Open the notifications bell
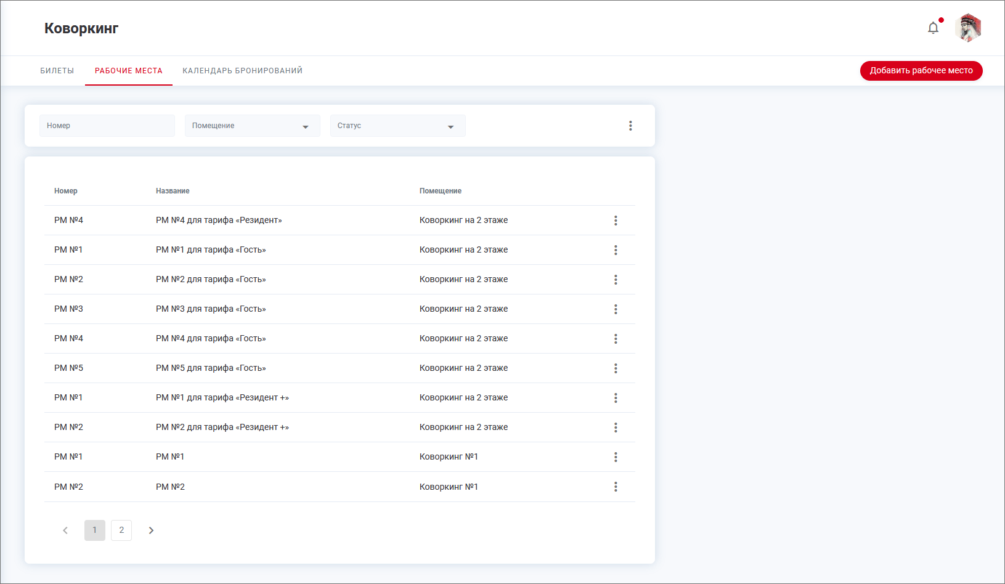The width and height of the screenshot is (1005, 584). [x=933, y=28]
